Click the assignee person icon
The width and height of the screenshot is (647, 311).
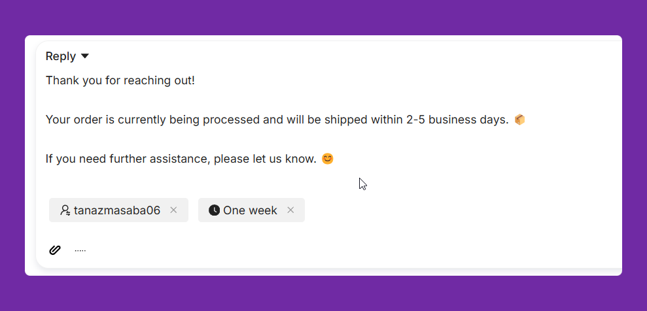coord(65,210)
